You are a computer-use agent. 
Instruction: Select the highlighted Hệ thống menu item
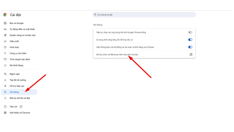pos(19,92)
